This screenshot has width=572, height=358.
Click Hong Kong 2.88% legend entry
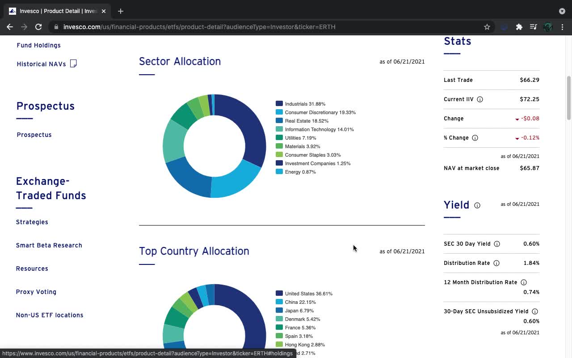(300, 345)
